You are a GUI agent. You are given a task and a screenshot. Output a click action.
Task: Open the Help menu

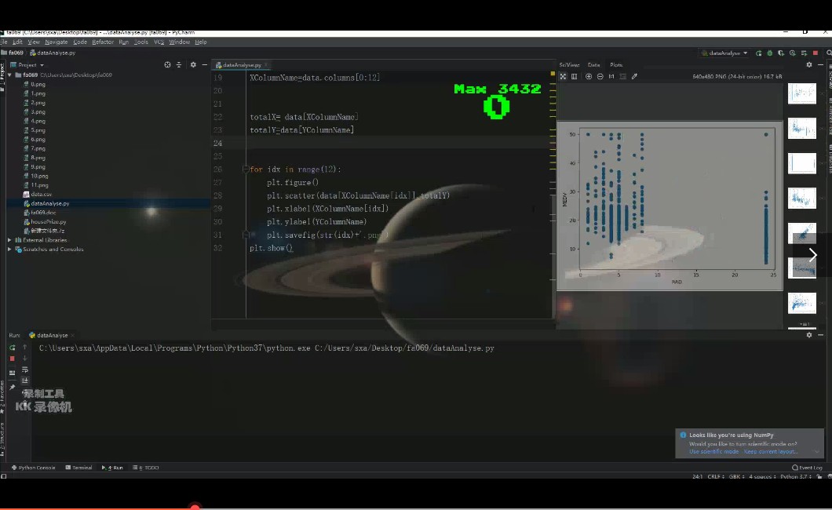201,42
